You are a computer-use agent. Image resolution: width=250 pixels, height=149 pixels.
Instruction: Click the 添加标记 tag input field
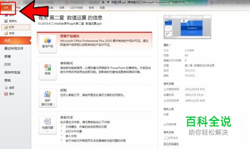pos(190,71)
